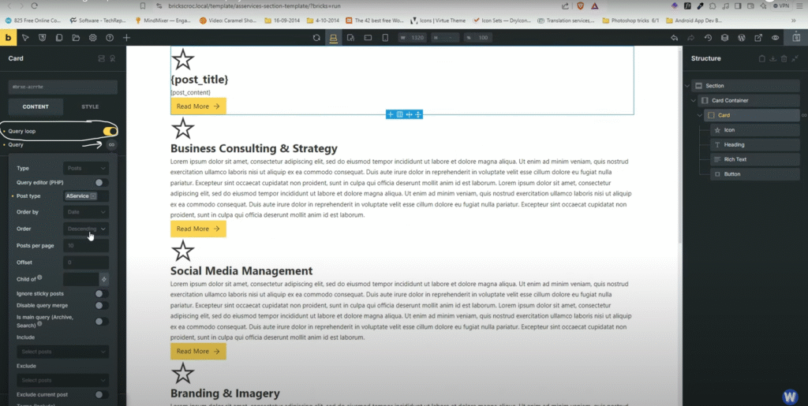This screenshot has width=808, height=406.
Task: Select Icon element in Structure tree
Action: (x=755, y=130)
